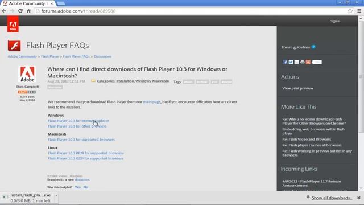Answer No to Was this helpful
This screenshot has height=205, width=364.
point(86,187)
